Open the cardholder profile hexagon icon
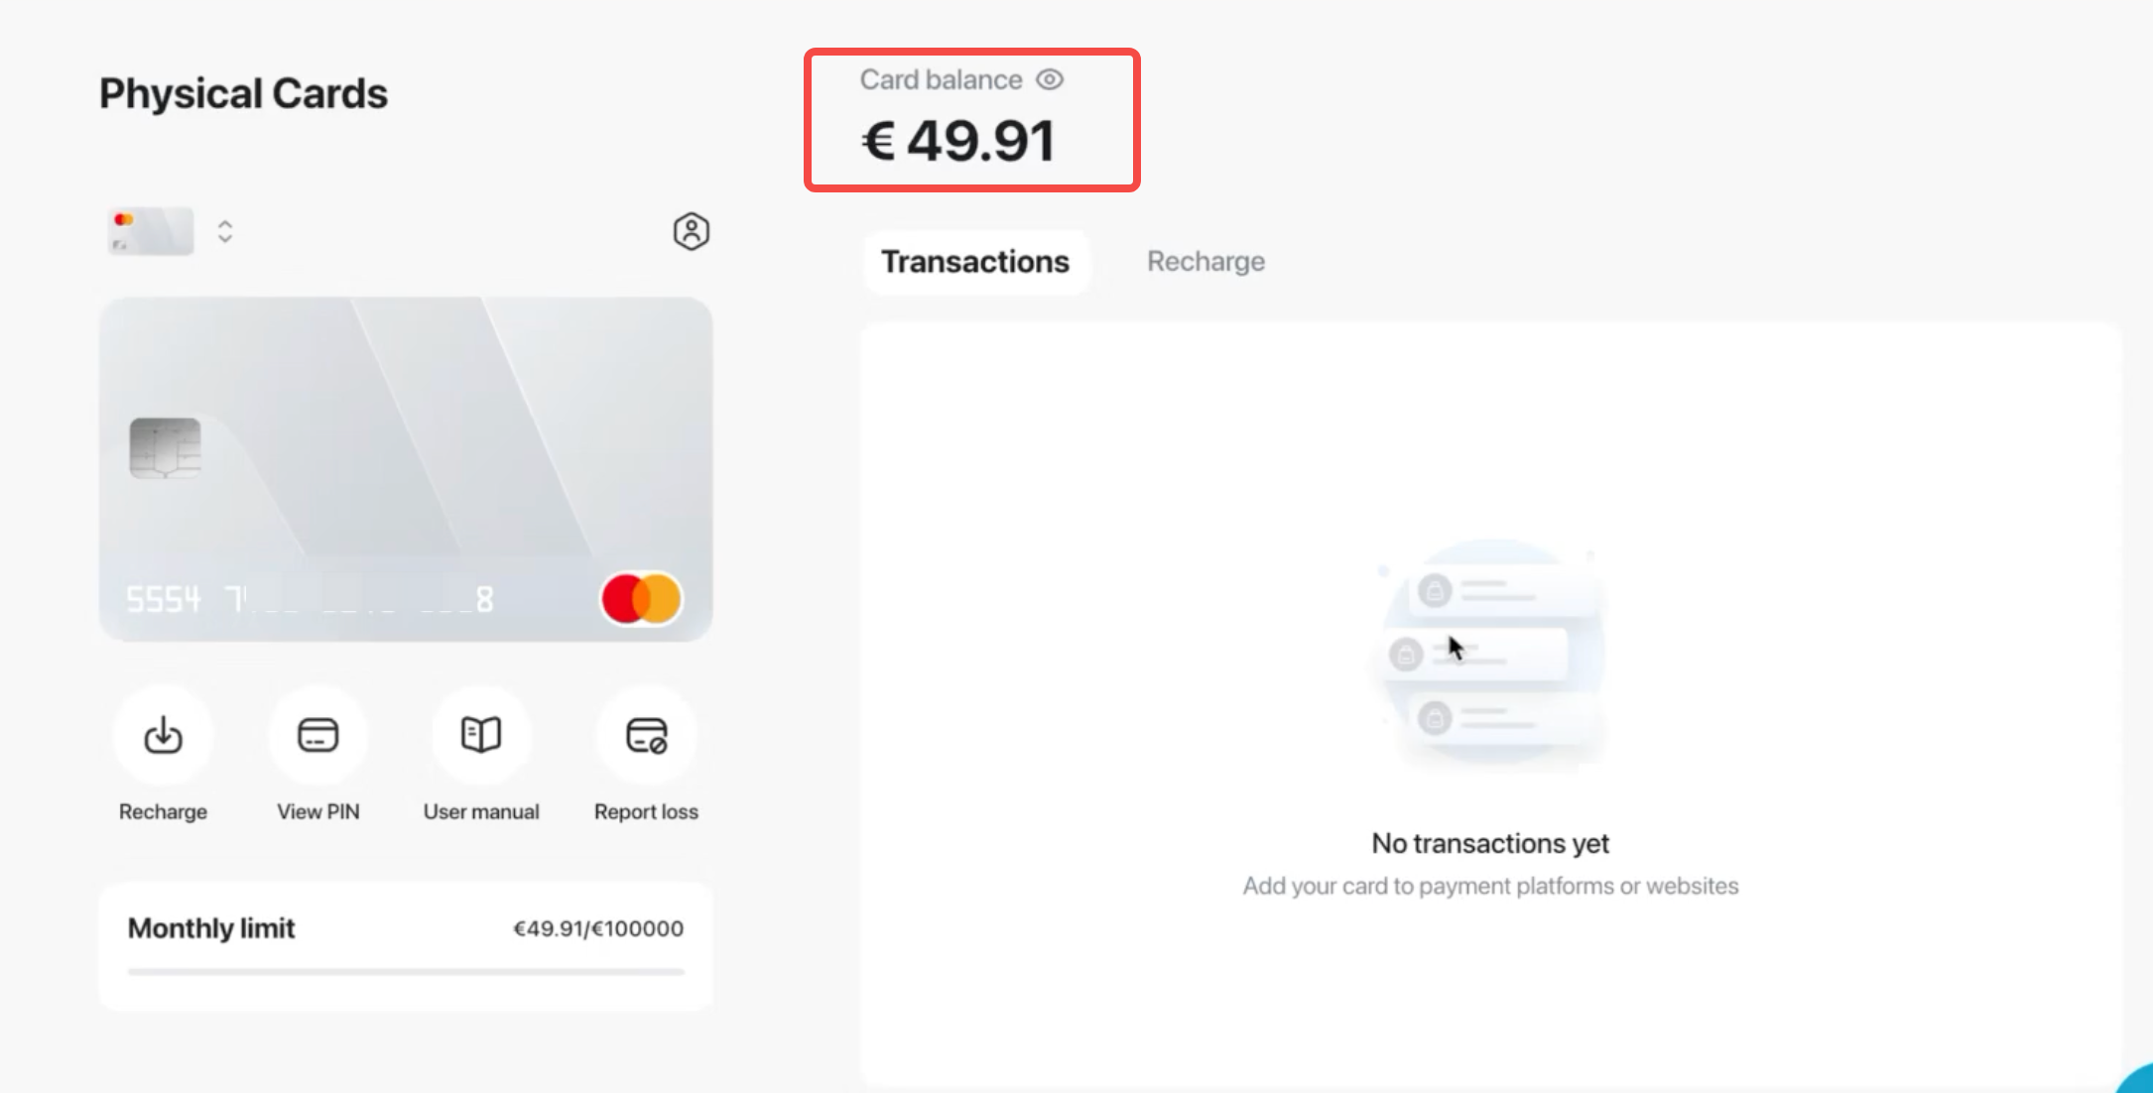The height and width of the screenshot is (1093, 2153). click(x=691, y=232)
